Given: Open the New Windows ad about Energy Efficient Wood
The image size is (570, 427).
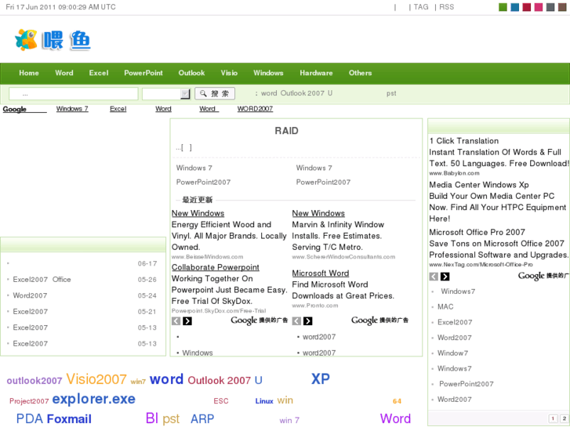Looking at the screenshot, I should pyautogui.click(x=198, y=213).
